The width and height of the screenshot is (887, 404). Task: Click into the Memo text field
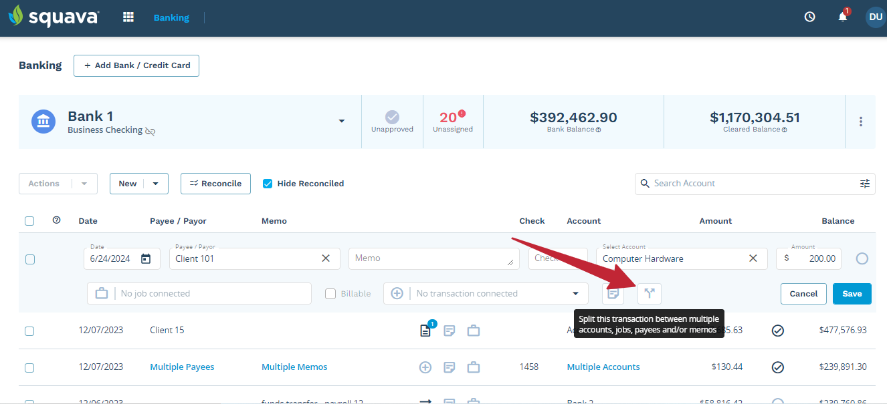[x=434, y=258]
